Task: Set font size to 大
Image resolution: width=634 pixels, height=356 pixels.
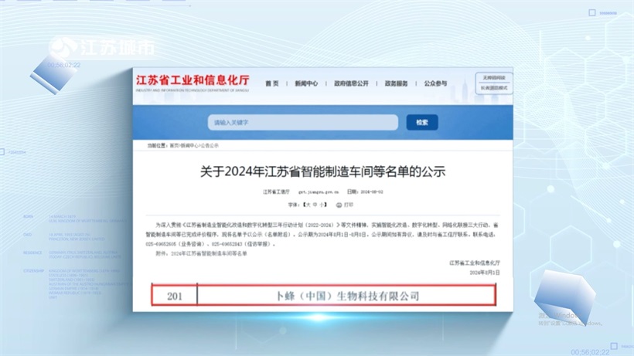Action: pos(308,205)
